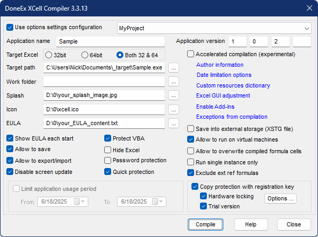Click first Application version field showing 1
Image resolution: width=318 pixels, height=237 pixels.
(x=238, y=41)
